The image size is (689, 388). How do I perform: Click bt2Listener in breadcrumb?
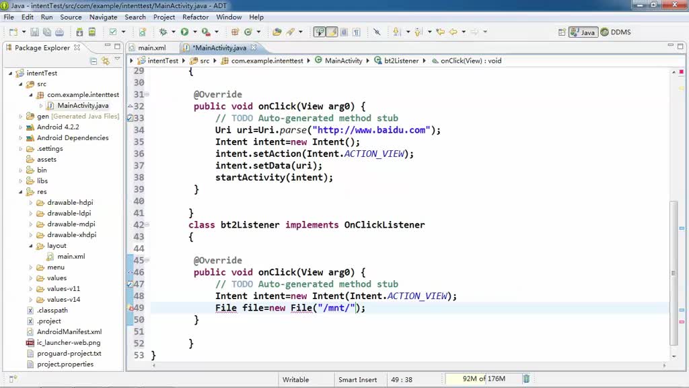point(401,61)
